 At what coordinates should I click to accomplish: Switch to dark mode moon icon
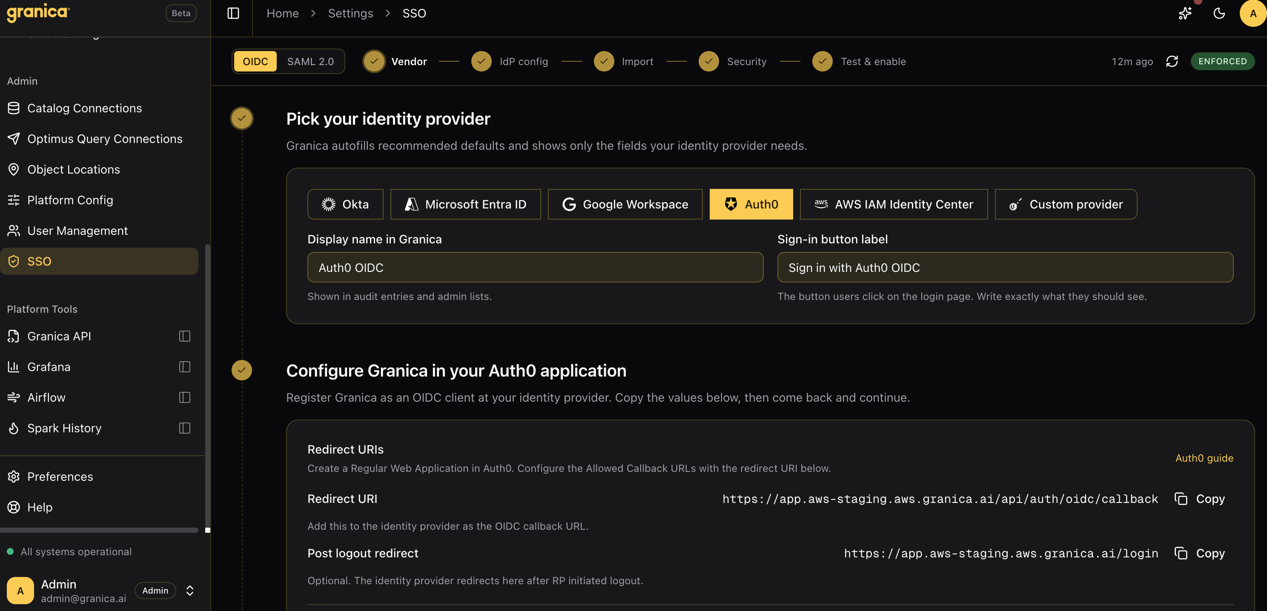[x=1219, y=13]
